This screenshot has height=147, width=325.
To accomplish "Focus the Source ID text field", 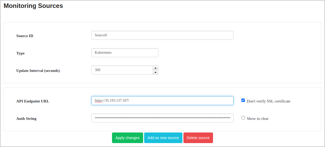I will pos(162,35).
